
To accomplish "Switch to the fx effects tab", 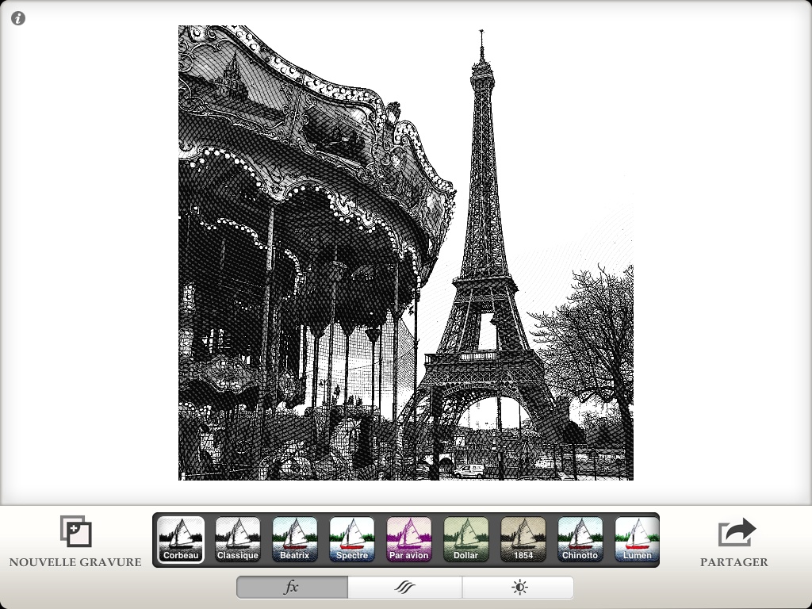I will click(x=292, y=588).
